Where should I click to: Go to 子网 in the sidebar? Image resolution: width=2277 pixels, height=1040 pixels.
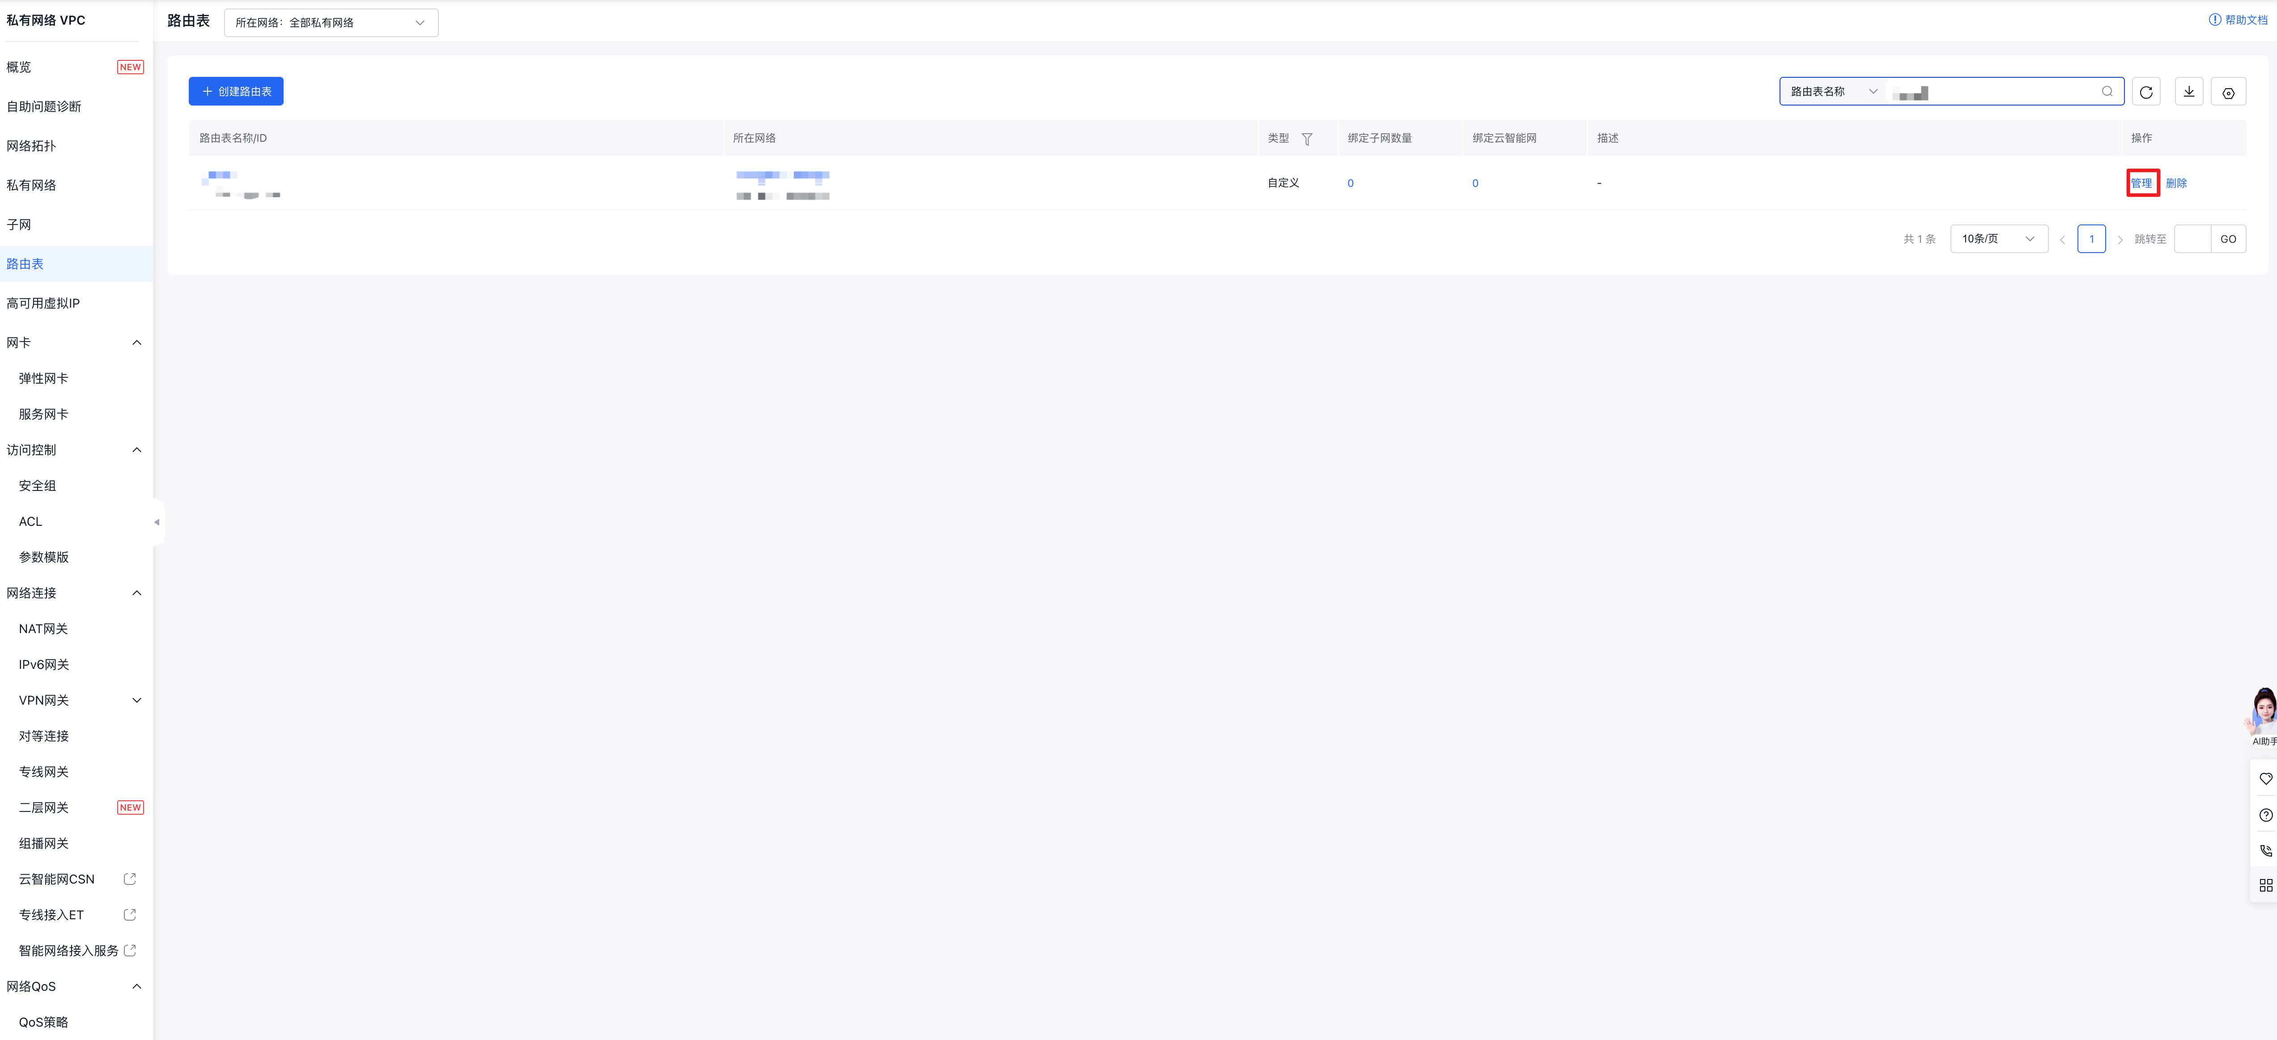click(x=18, y=225)
